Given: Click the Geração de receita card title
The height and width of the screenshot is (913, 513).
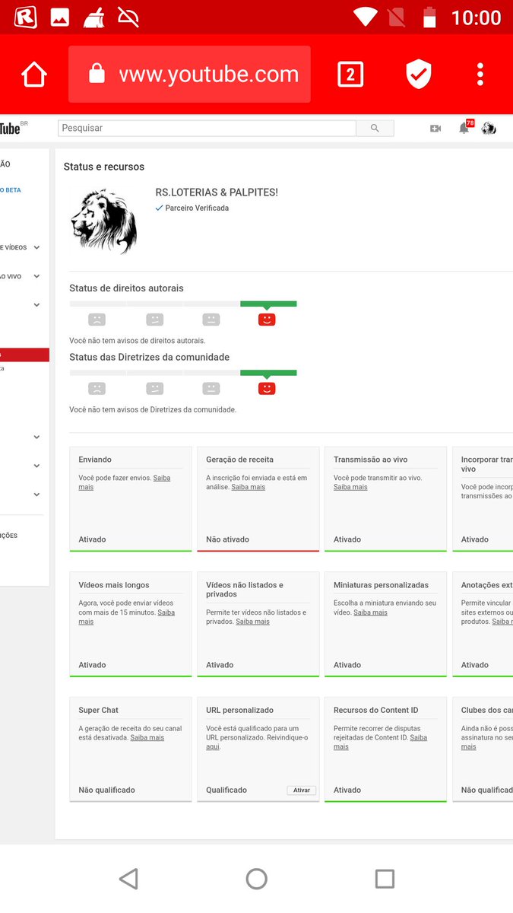Looking at the screenshot, I should tap(239, 460).
